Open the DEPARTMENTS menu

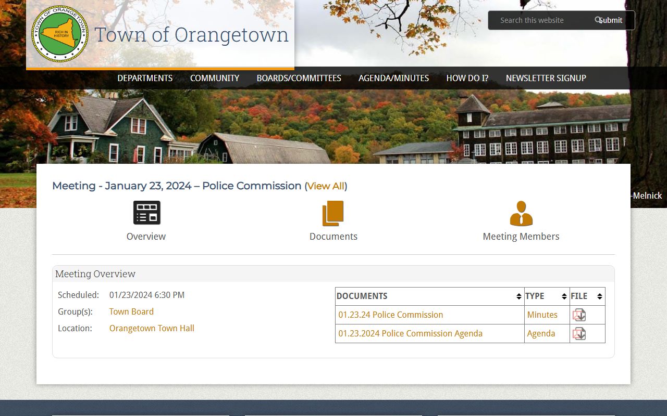(x=145, y=78)
